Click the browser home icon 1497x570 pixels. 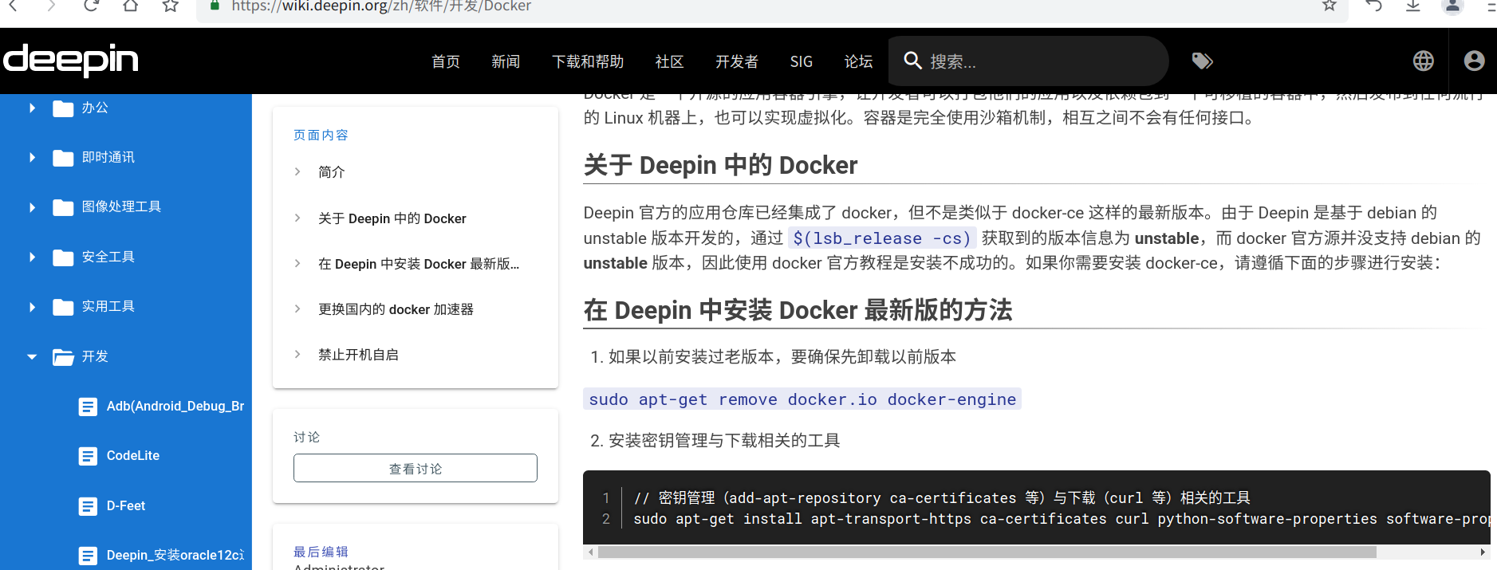(130, 6)
